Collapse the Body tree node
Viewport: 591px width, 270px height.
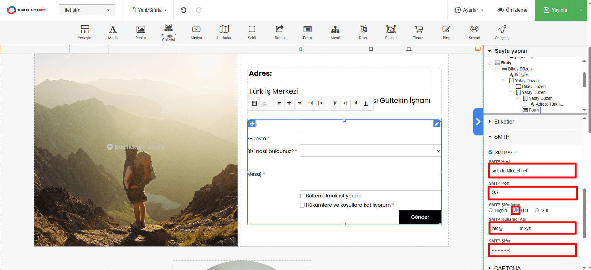pyautogui.click(x=490, y=63)
